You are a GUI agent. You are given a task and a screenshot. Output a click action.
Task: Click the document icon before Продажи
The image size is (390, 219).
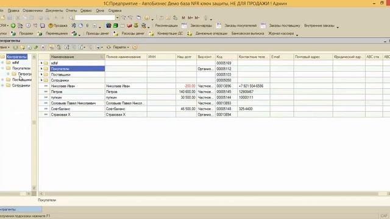point(13,33)
